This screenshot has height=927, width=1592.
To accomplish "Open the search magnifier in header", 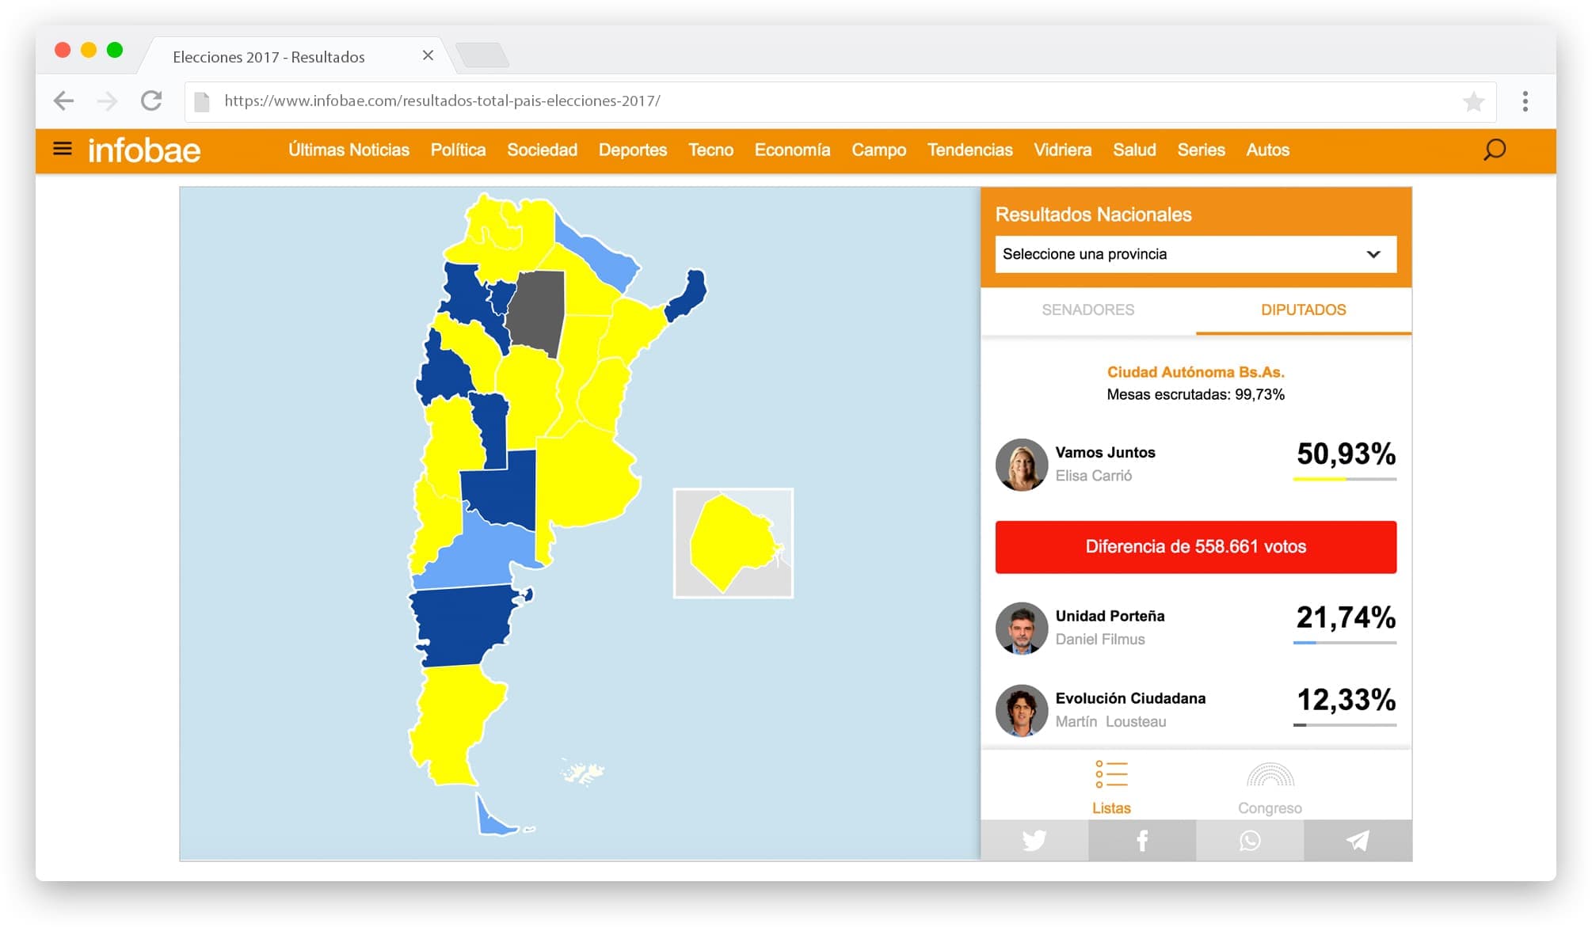I will tap(1494, 150).
